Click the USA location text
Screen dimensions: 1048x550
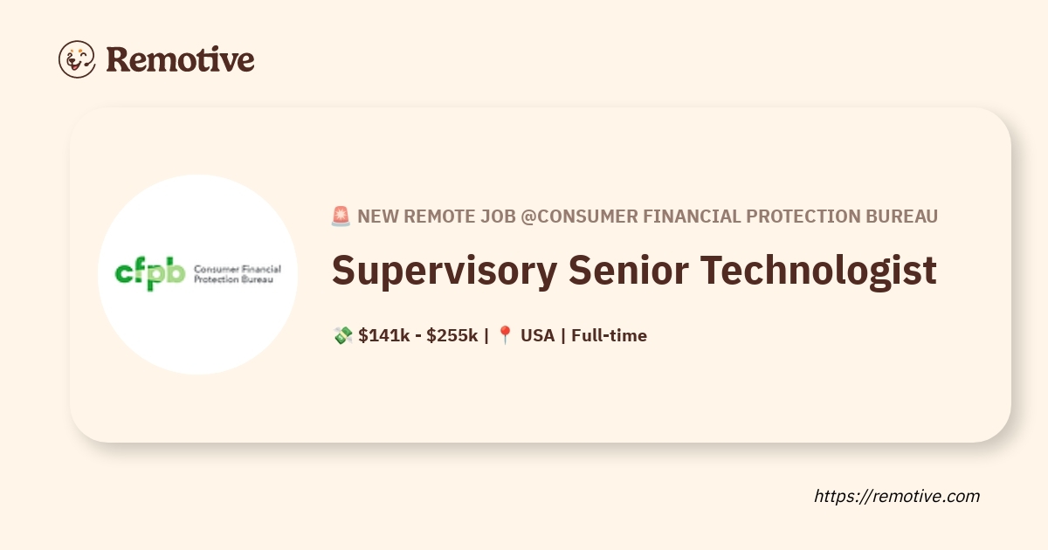click(x=537, y=335)
